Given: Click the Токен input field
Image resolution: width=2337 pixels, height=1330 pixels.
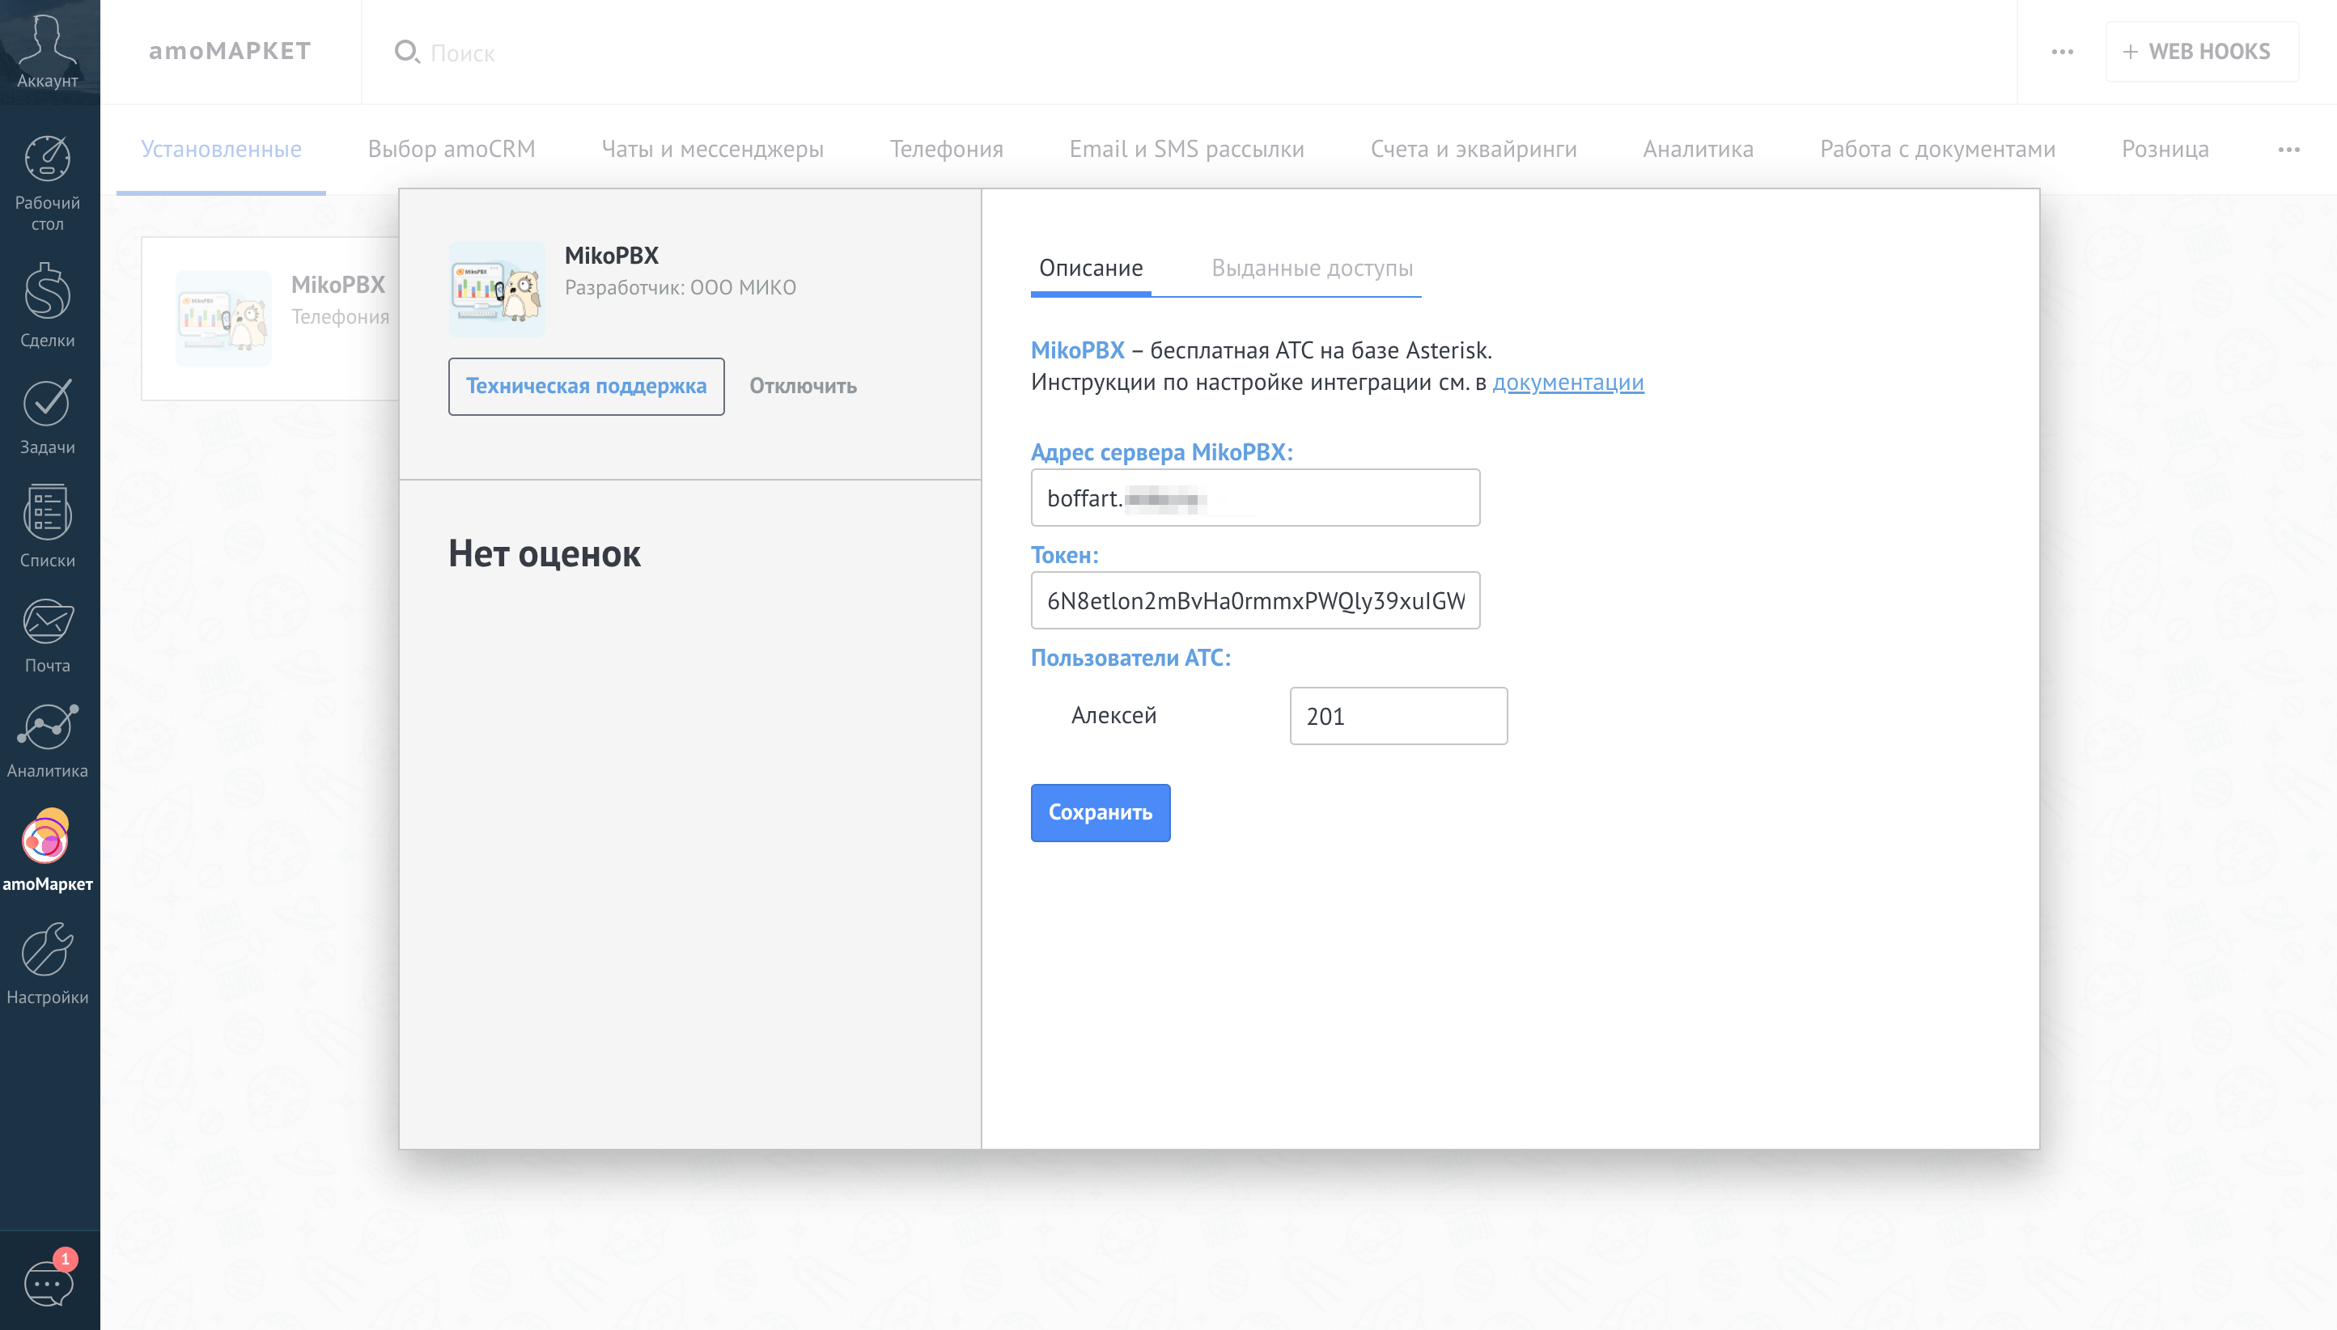Looking at the screenshot, I should (1254, 600).
